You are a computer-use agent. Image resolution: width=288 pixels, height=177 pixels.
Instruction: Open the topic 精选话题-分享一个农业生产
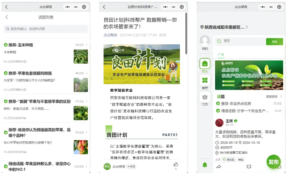pyautogui.click(x=245, y=111)
